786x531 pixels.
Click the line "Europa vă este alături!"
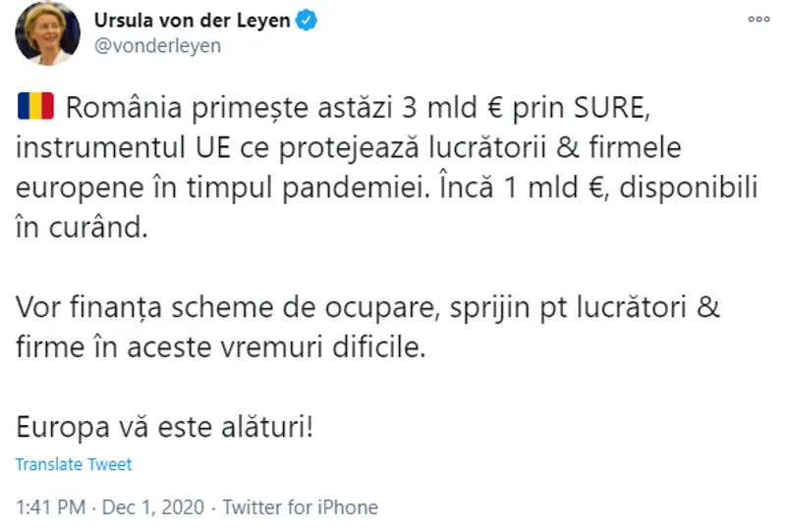(x=165, y=430)
